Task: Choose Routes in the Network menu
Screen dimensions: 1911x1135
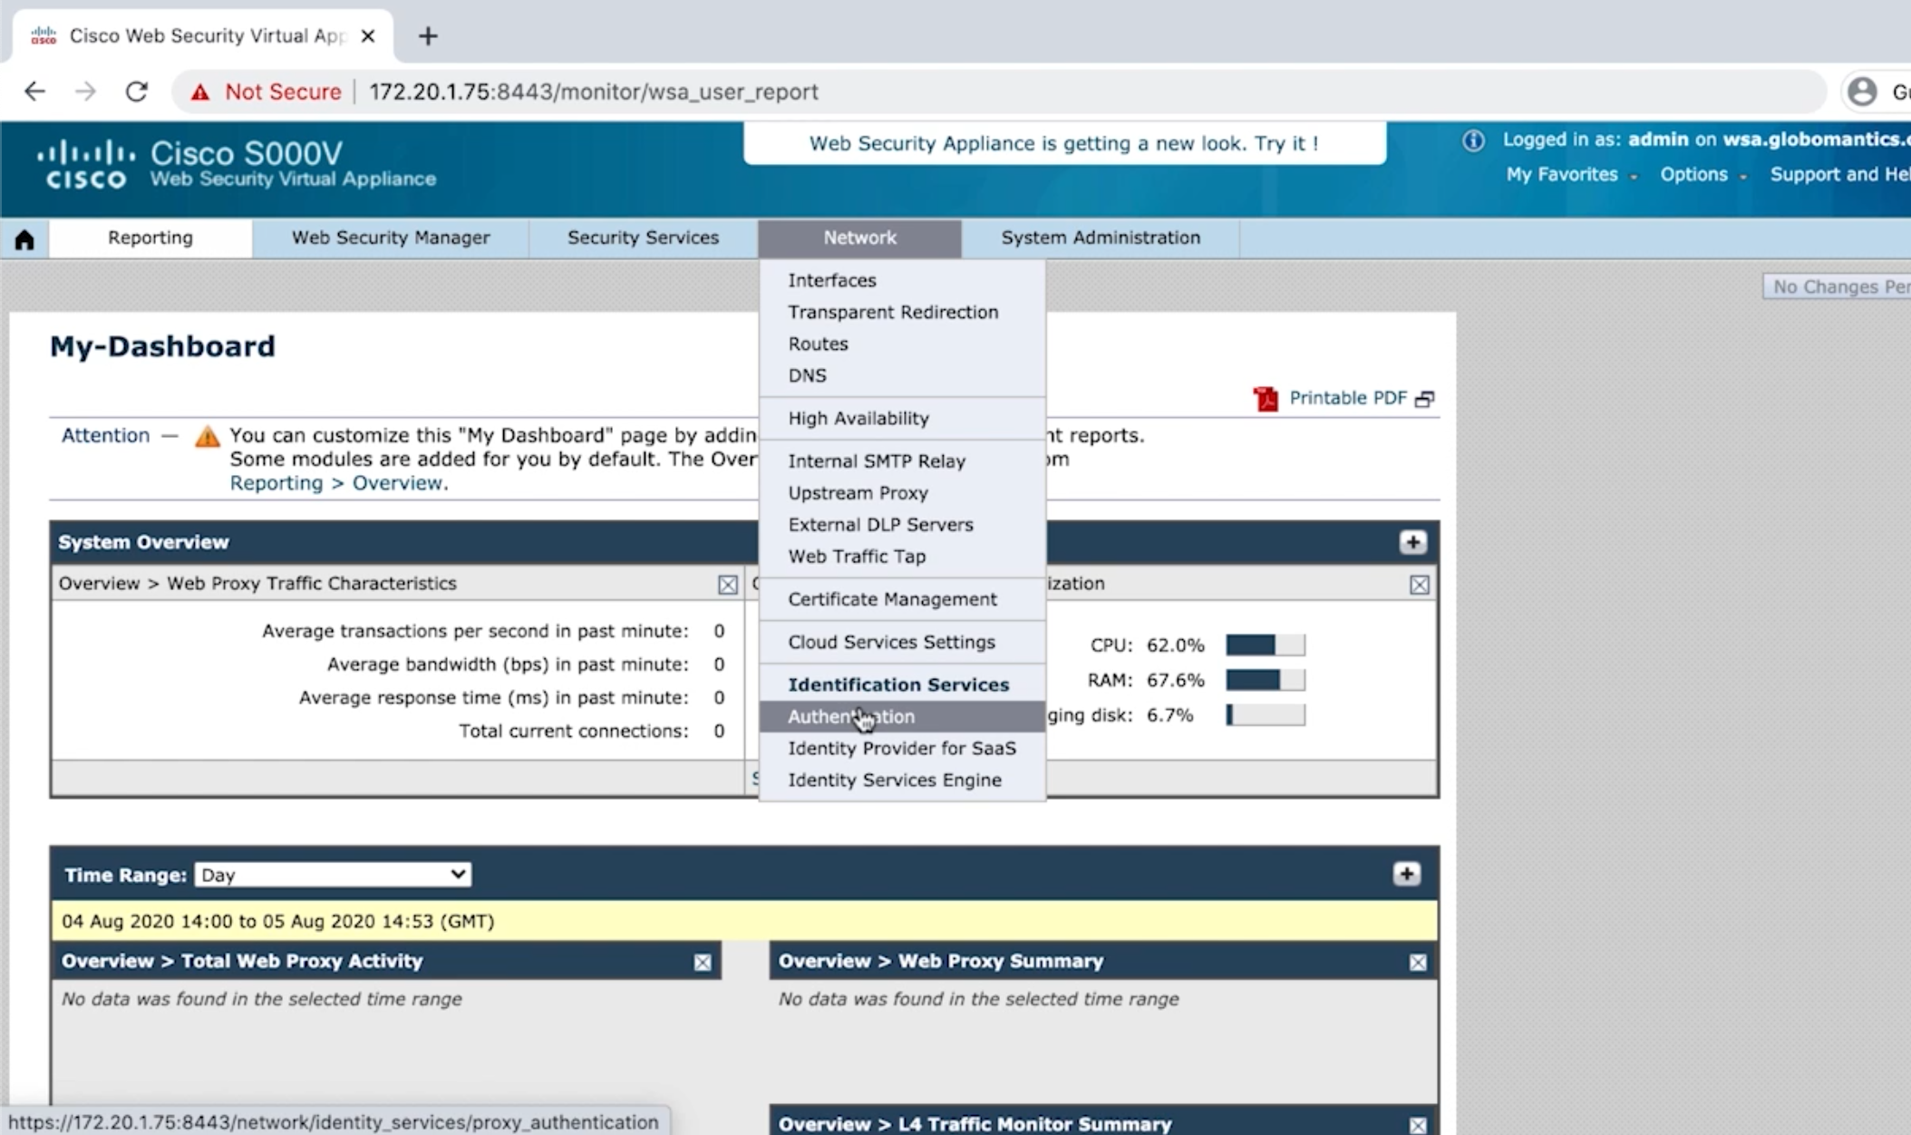Action: click(x=902, y=344)
